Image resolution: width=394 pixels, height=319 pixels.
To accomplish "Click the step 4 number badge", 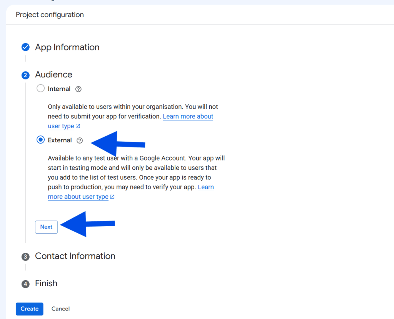I will click(x=25, y=284).
